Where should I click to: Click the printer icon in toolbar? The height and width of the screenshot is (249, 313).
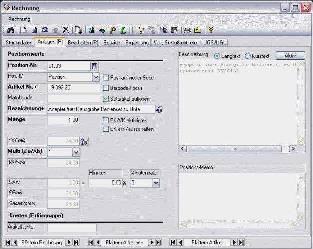click(187, 30)
